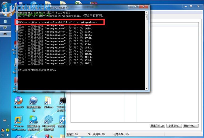Select the 迅雷看看-免费高清电影 HD shortcut
Image resolution: width=204 pixels, height=138 pixels.
[x=33, y=123]
